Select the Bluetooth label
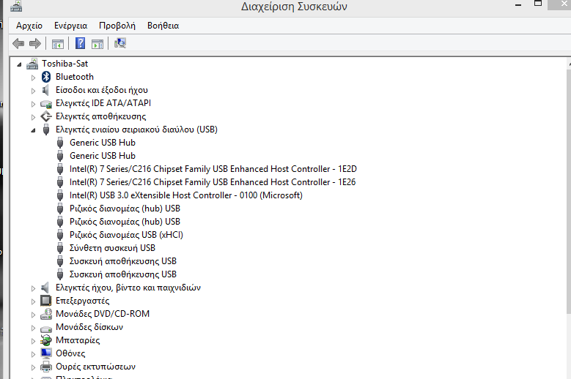The width and height of the screenshot is (571, 379). 74,77
